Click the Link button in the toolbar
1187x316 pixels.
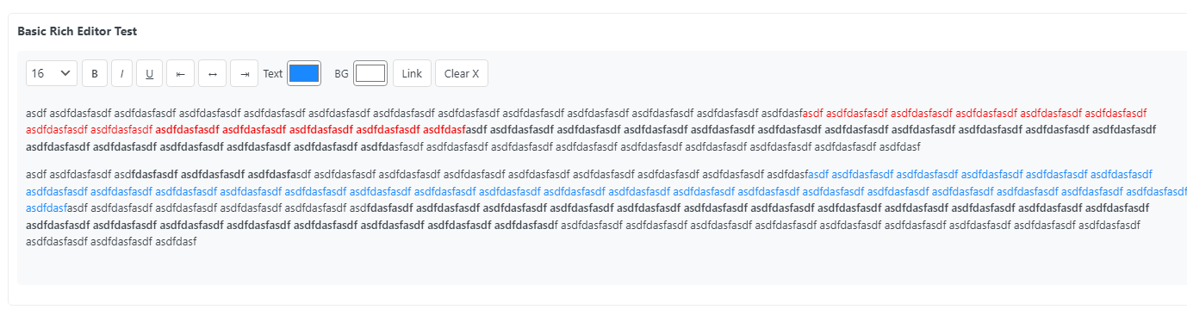coord(412,74)
